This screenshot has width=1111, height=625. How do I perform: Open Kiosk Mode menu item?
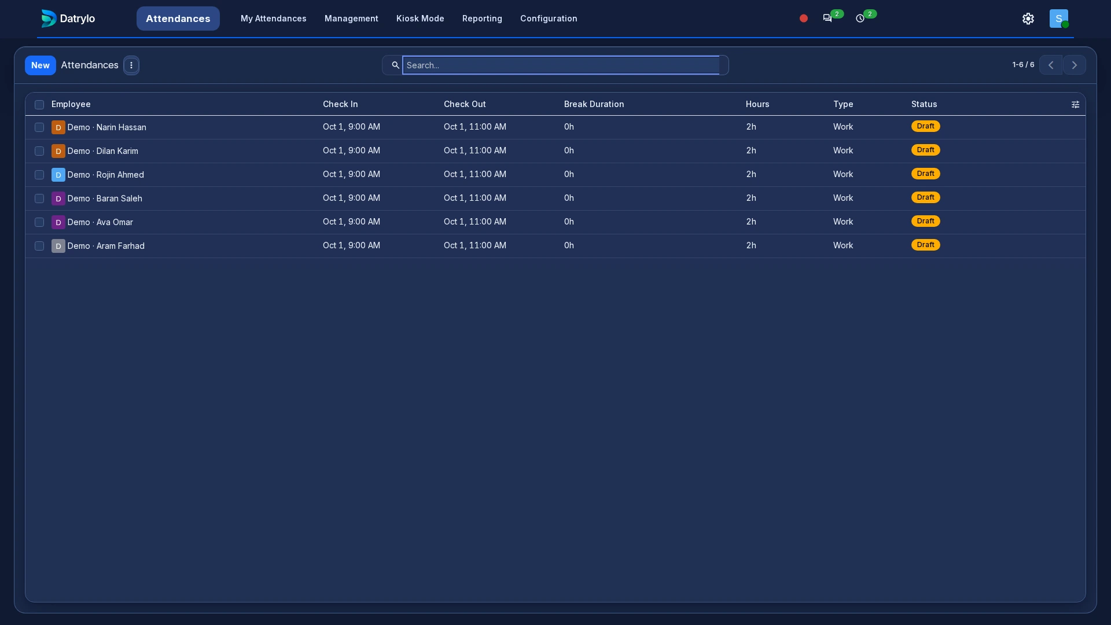[x=420, y=19]
